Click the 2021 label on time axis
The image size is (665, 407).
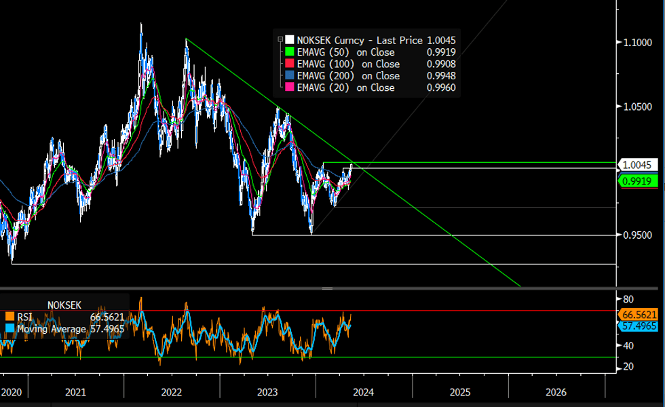click(x=75, y=393)
